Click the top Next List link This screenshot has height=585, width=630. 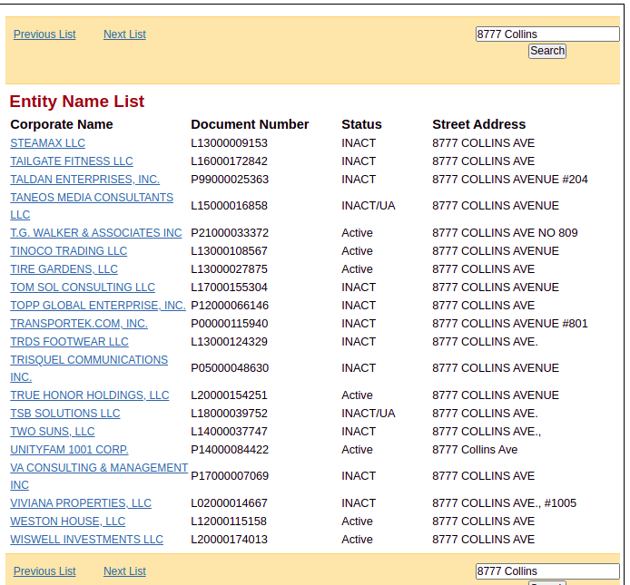point(124,34)
